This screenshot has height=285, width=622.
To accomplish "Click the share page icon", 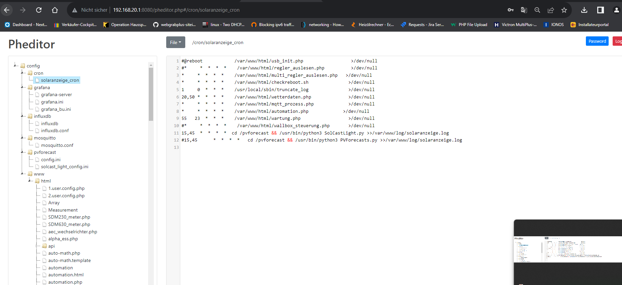I will [551, 10].
